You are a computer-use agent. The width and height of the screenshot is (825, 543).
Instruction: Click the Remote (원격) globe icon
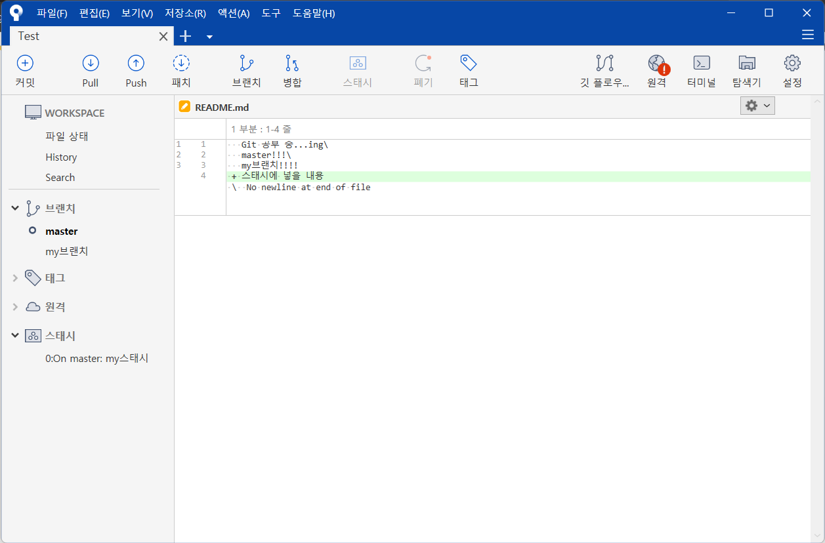coord(657,63)
